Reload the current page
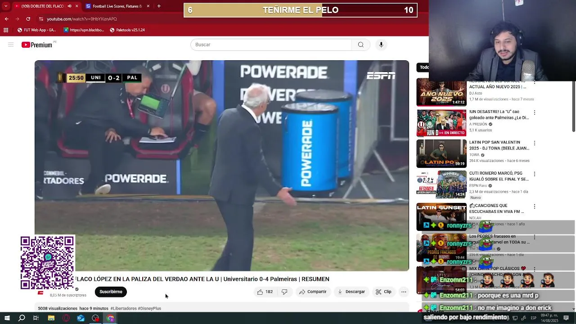The width and height of the screenshot is (576, 324). point(28,19)
